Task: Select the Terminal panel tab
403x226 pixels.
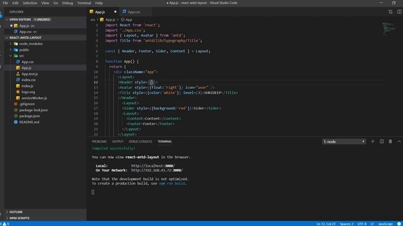Action: pyautogui.click(x=164, y=141)
